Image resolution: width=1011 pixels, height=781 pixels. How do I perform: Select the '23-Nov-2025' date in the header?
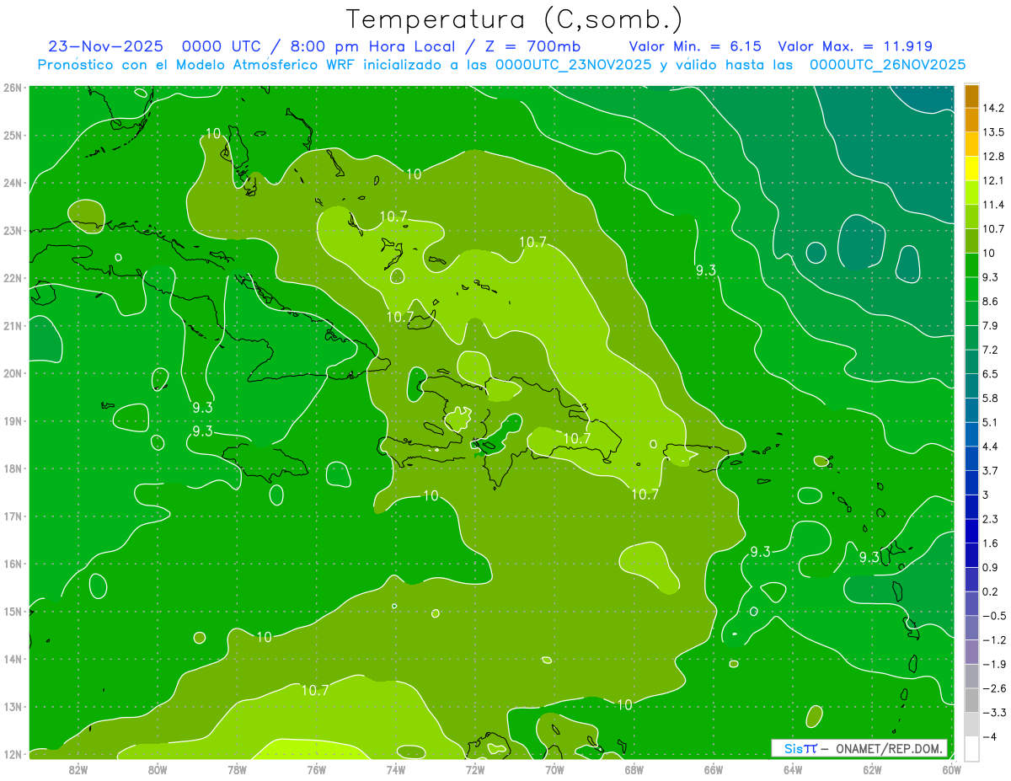pos(108,46)
